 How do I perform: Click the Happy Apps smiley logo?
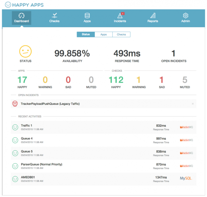pyautogui.click(x=8, y=5)
